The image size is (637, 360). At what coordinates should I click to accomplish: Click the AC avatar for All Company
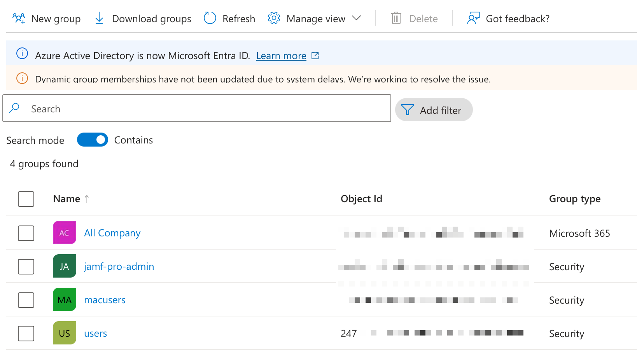tap(65, 233)
